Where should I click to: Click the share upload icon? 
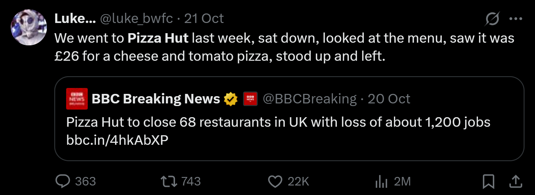(516, 182)
